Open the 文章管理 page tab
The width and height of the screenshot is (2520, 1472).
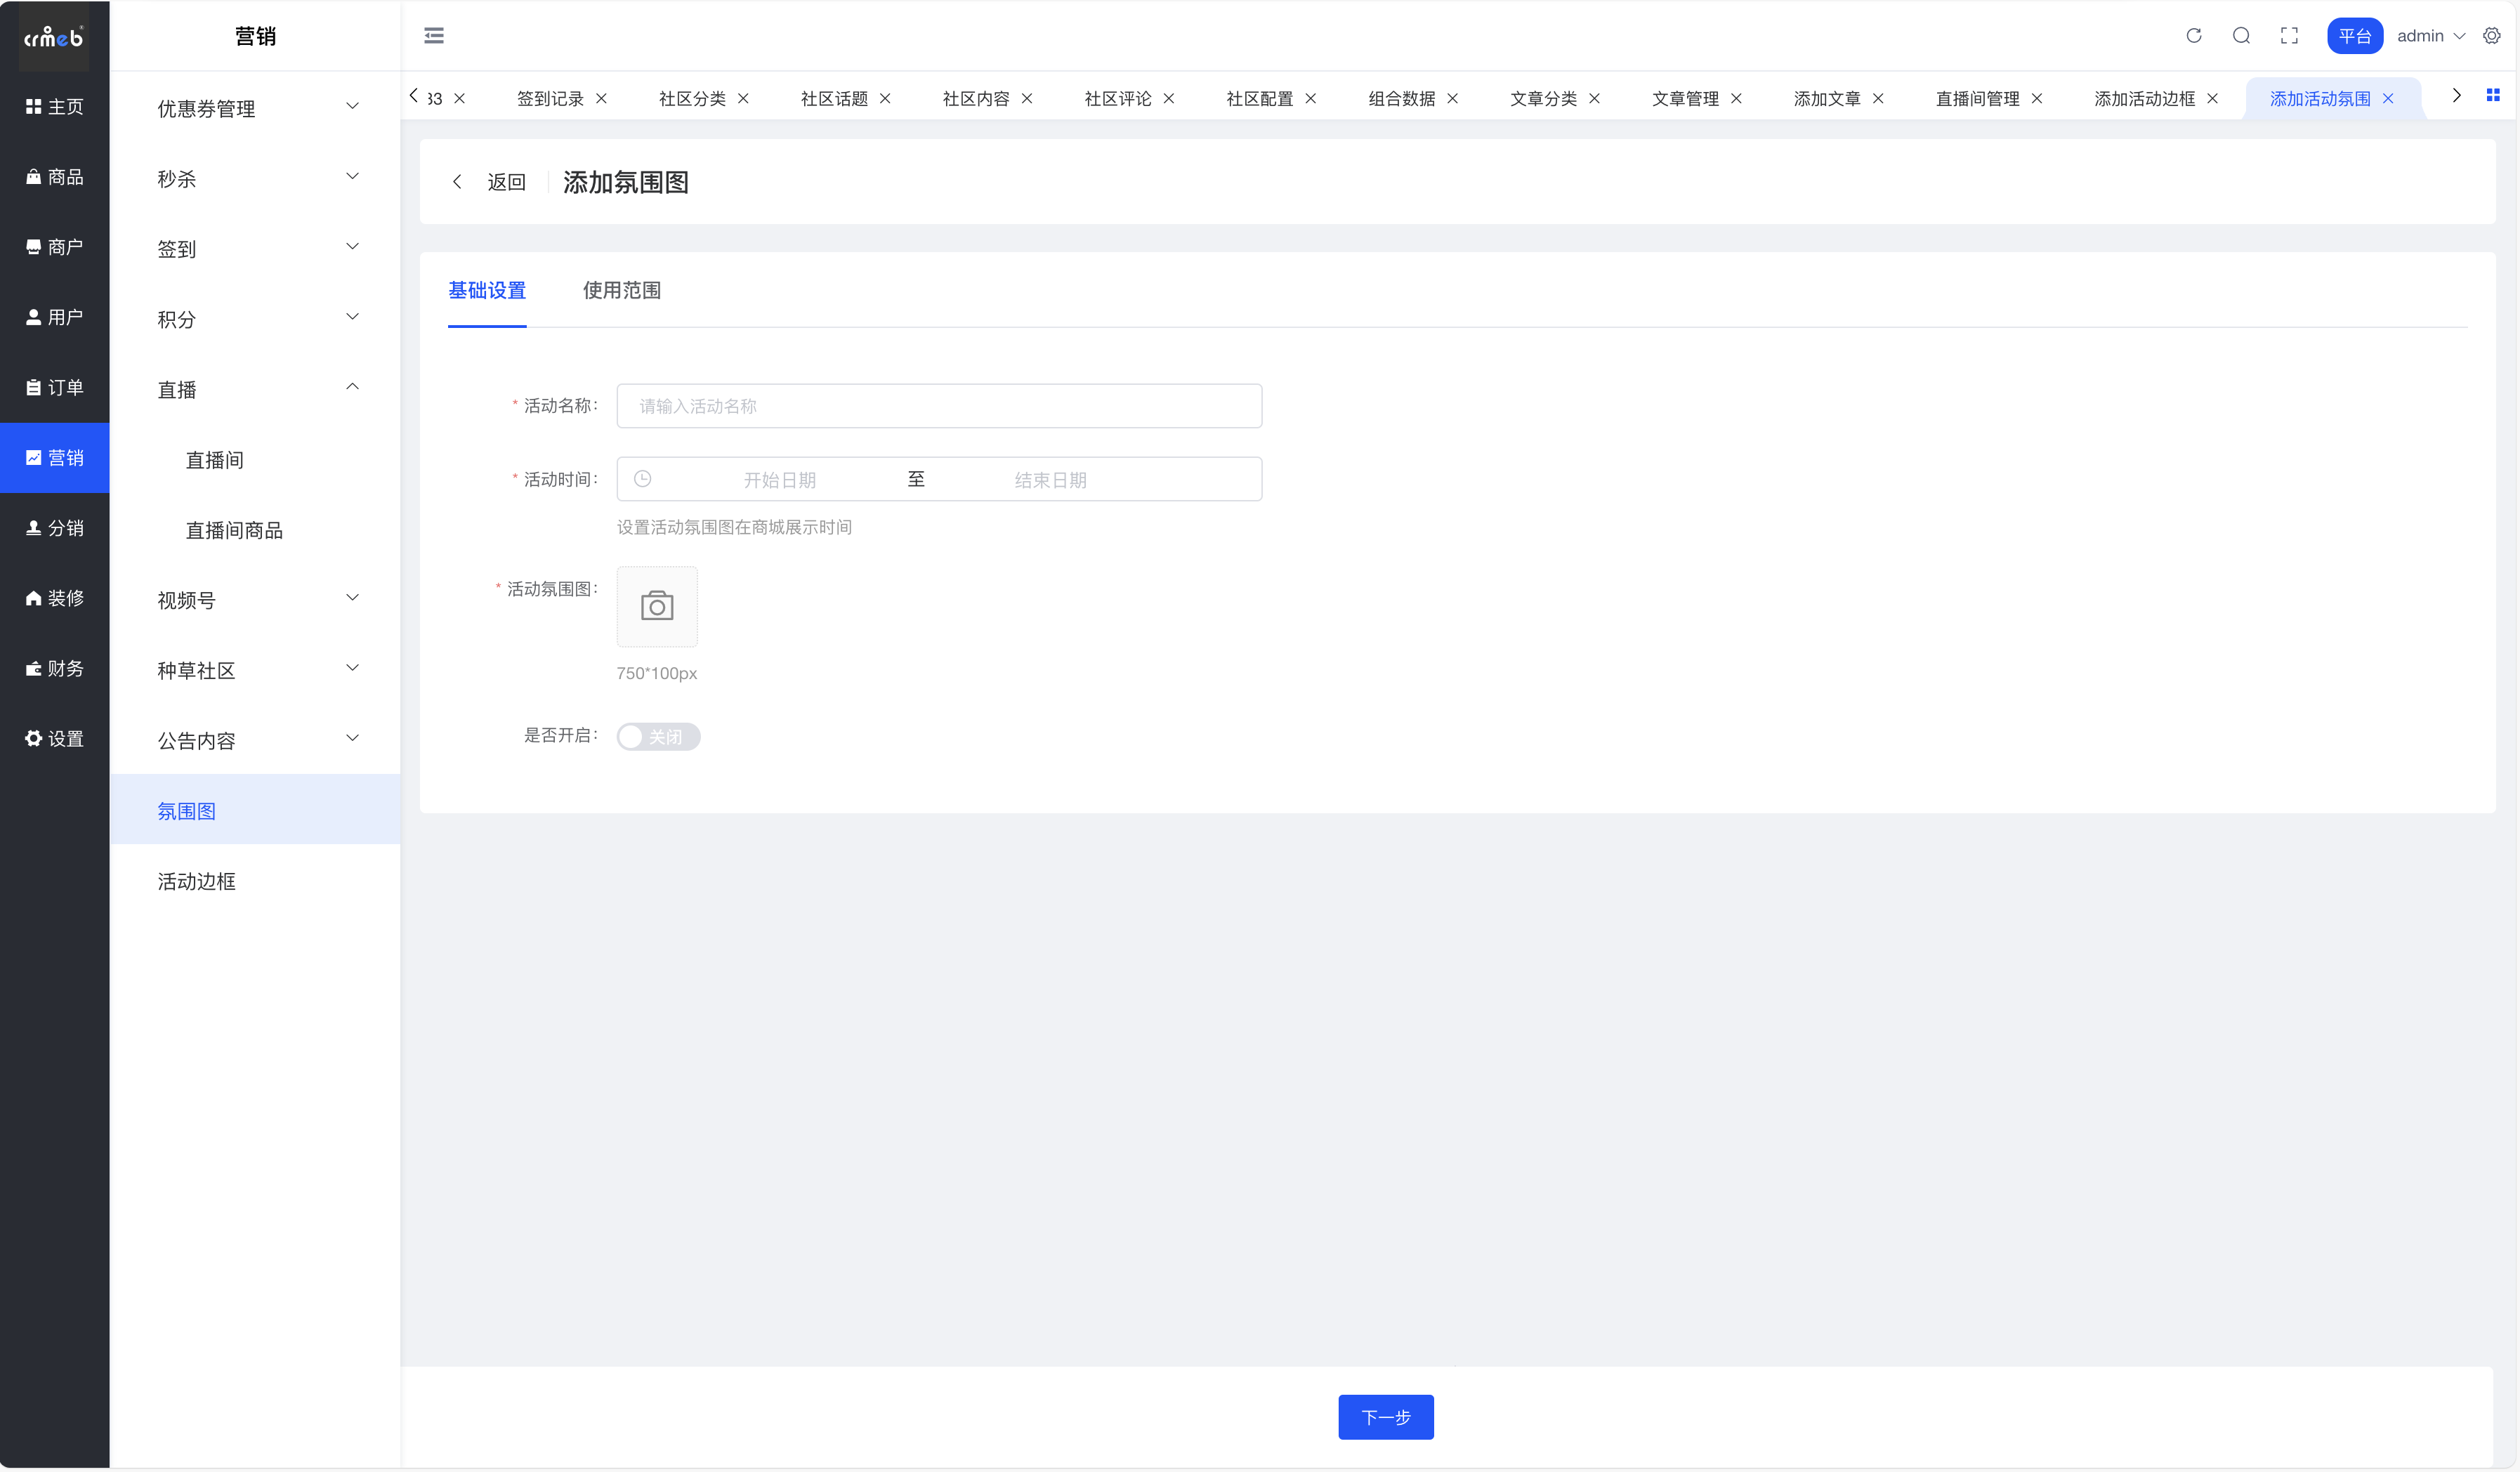click(x=1685, y=99)
